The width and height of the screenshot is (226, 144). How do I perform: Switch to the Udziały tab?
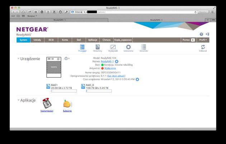37,40
